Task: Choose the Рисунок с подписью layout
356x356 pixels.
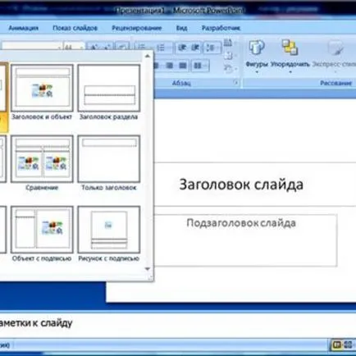Action: tap(108, 234)
